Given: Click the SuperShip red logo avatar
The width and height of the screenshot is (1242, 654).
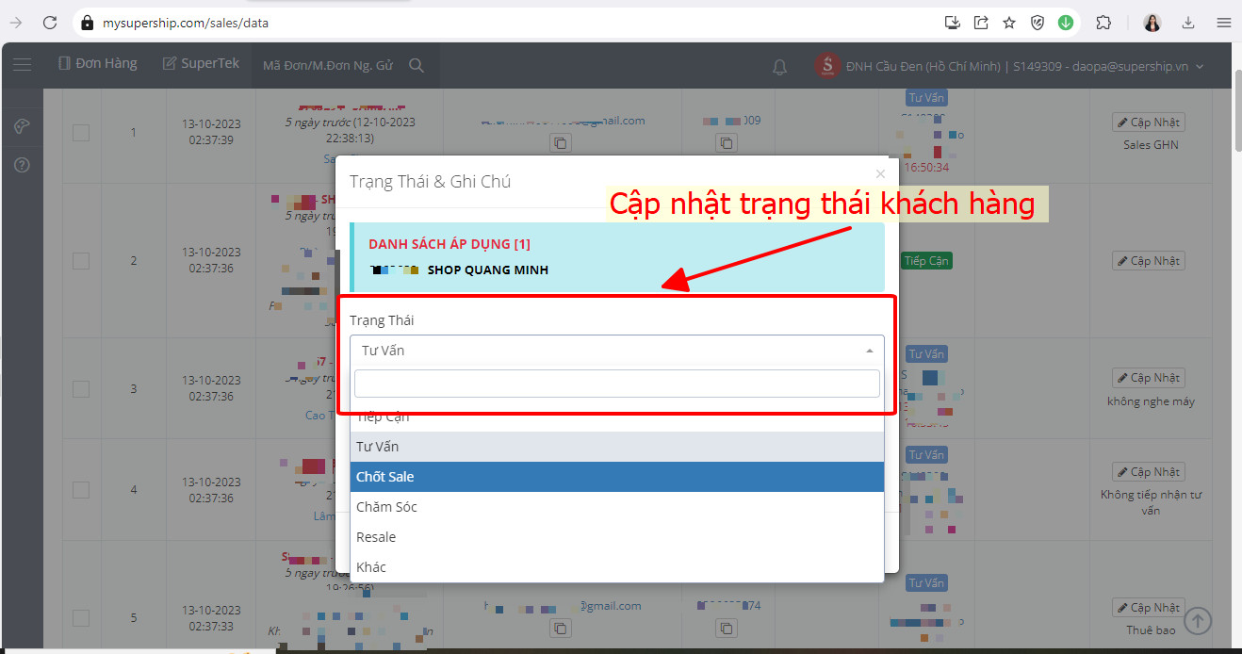Looking at the screenshot, I should tap(827, 65).
